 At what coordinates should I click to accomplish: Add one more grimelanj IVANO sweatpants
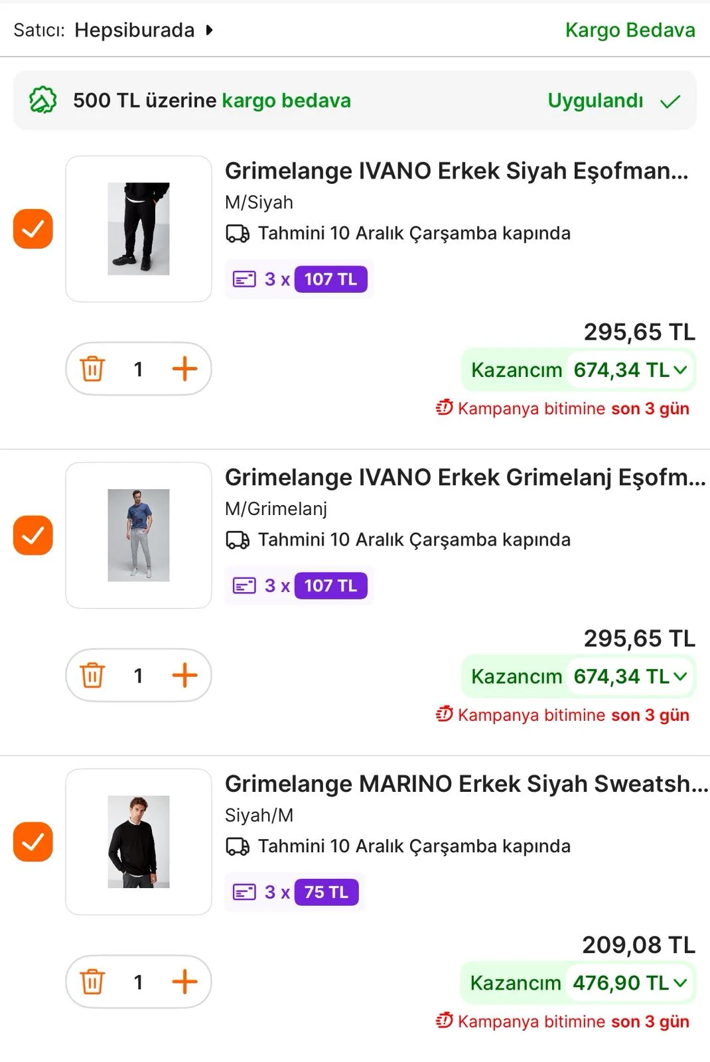click(184, 676)
